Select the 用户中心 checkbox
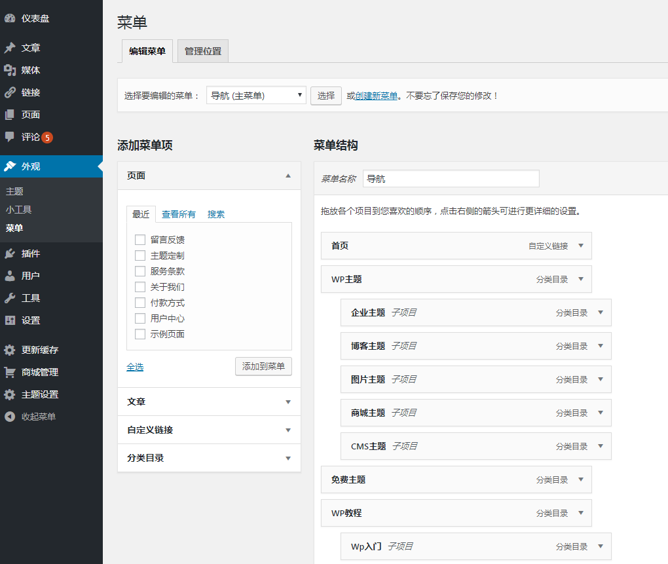The height and width of the screenshot is (564, 668). [140, 318]
